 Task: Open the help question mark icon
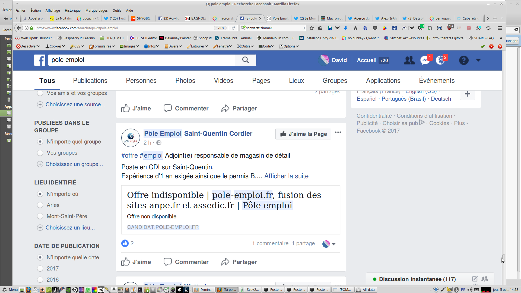[x=463, y=60]
